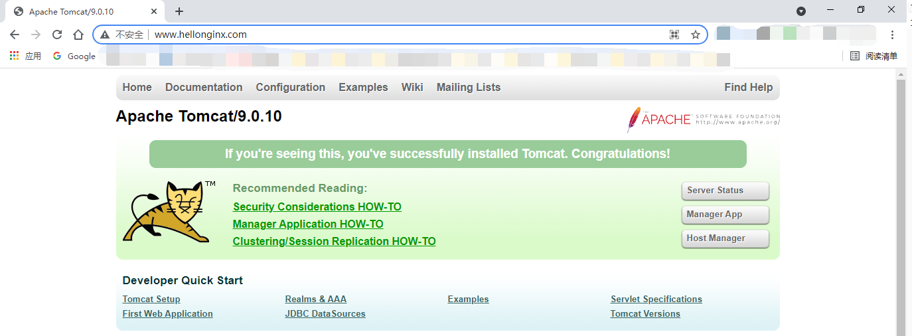
Task: Restore down the browser window
Action: 861,10
